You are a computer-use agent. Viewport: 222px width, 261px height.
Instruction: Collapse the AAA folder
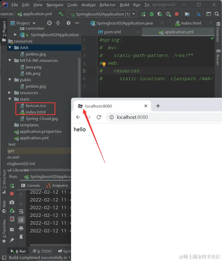click(10, 48)
